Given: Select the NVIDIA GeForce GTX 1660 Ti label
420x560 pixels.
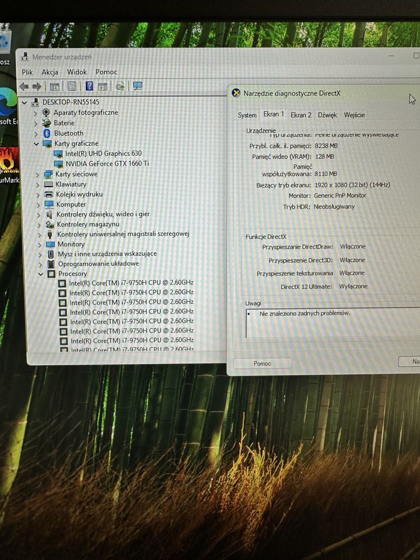Looking at the screenshot, I should [x=107, y=164].
